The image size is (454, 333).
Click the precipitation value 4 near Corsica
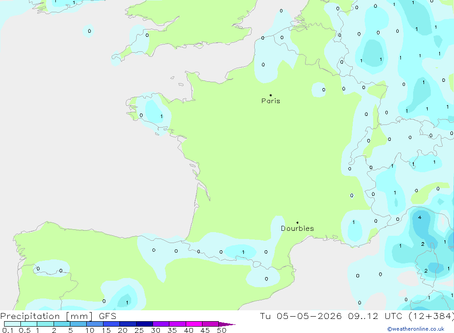pos(419,217)
